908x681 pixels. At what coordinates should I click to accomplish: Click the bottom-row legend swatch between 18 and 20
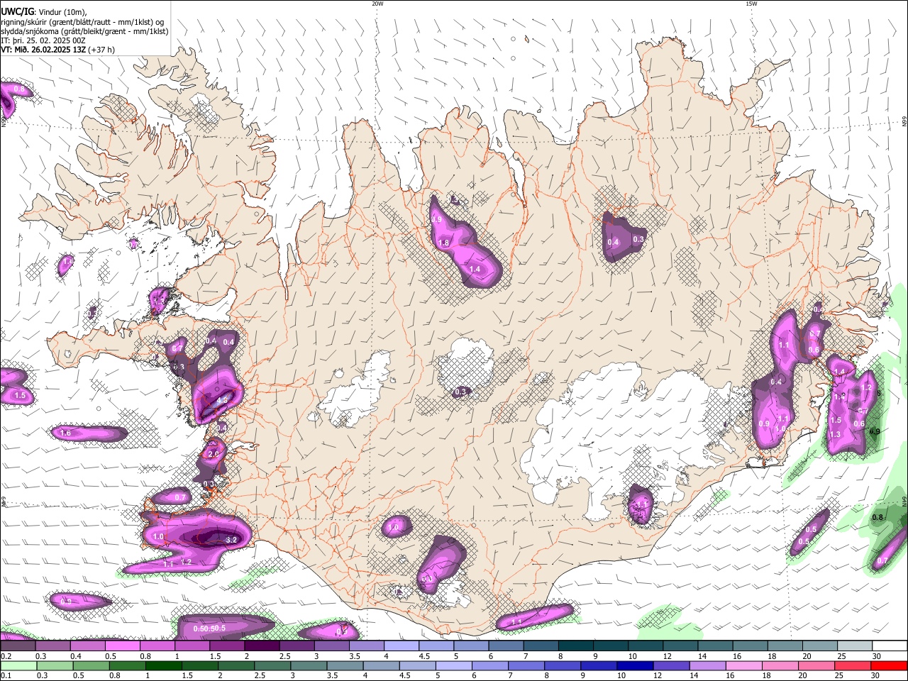[780, 665]
